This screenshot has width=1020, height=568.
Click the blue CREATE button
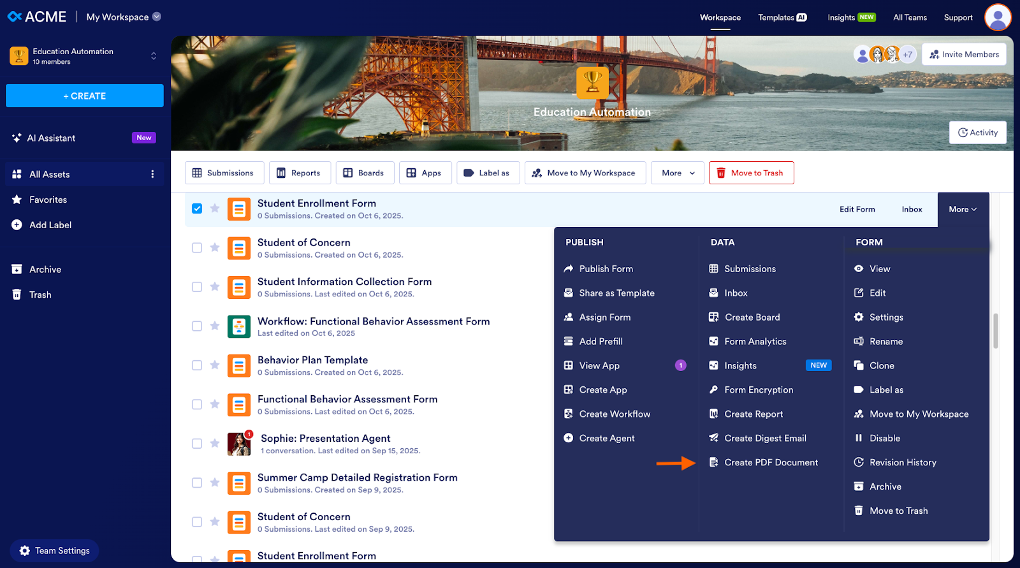tap(85, 96)
